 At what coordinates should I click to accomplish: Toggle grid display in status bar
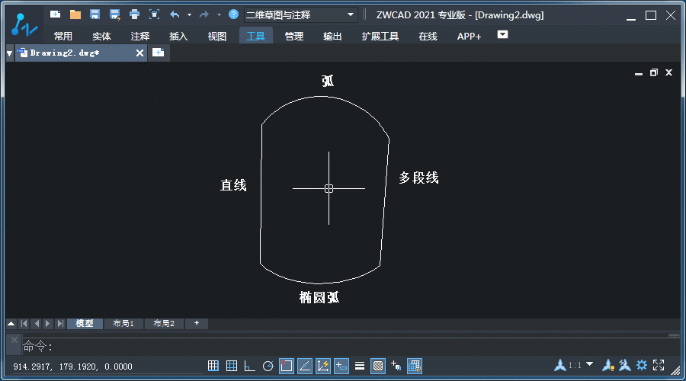pyautogui.click(x=232, y=366)
